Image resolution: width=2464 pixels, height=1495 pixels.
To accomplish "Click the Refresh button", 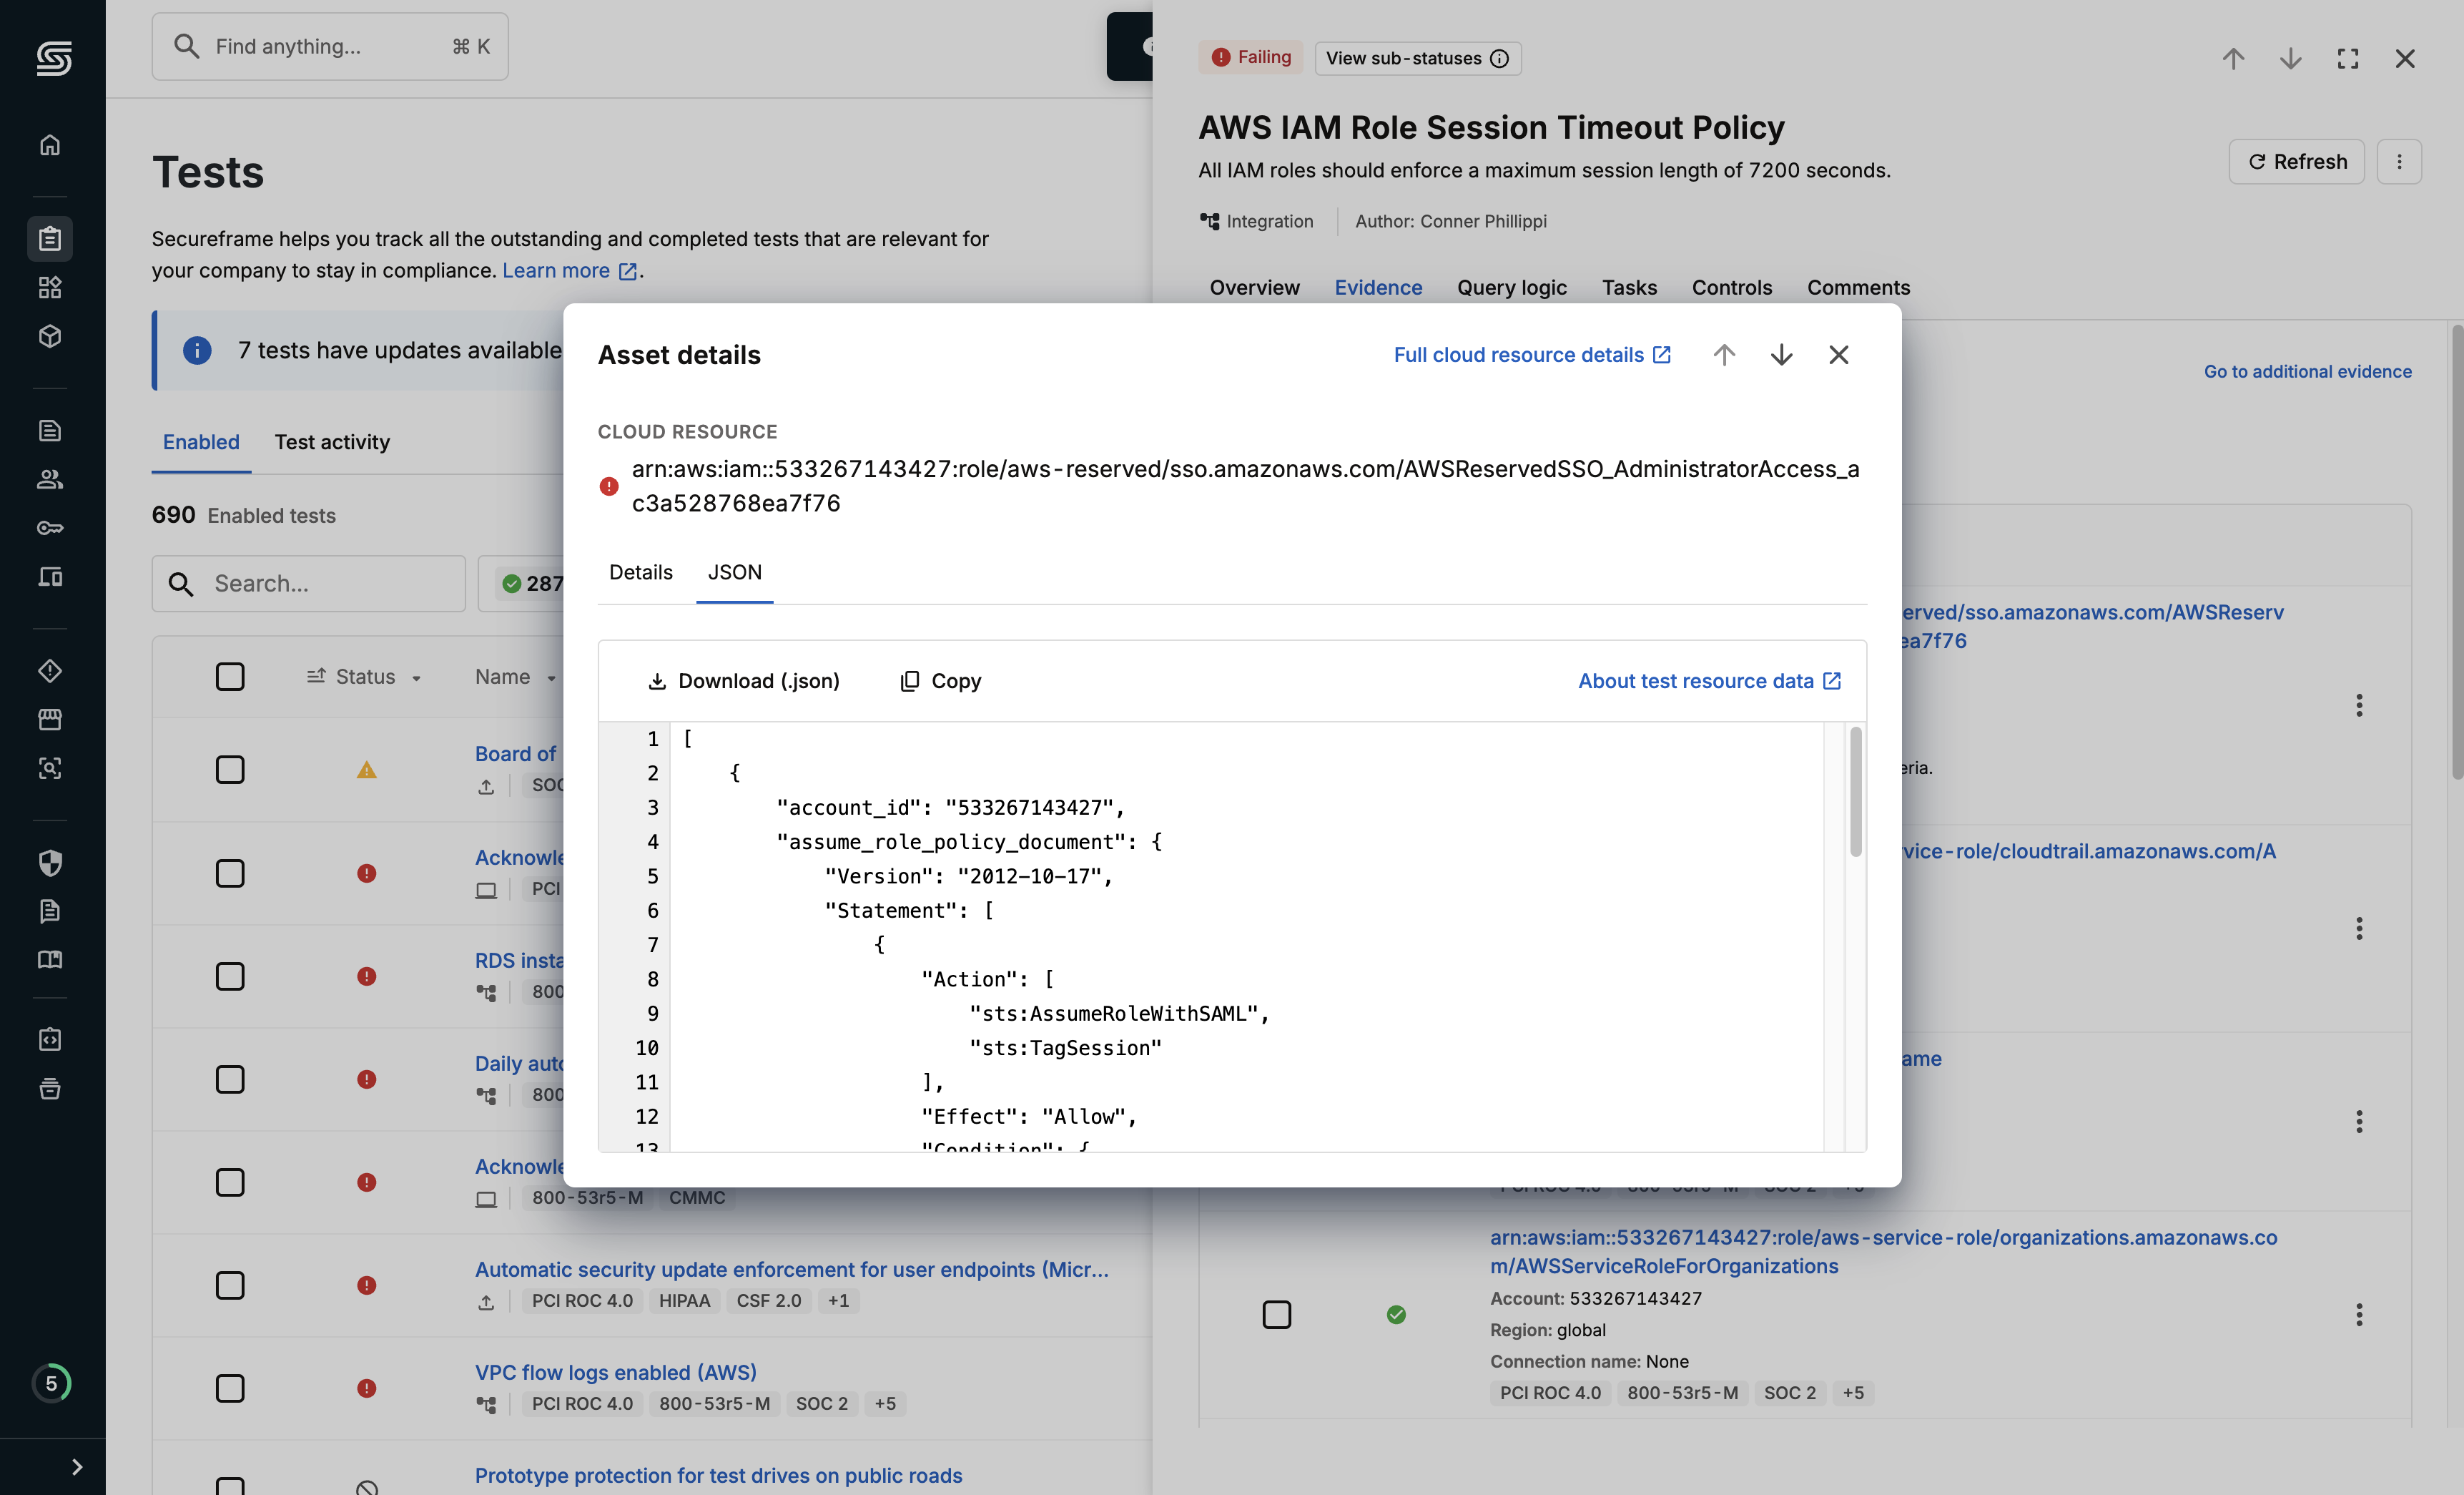I will tap(2296, 162).
